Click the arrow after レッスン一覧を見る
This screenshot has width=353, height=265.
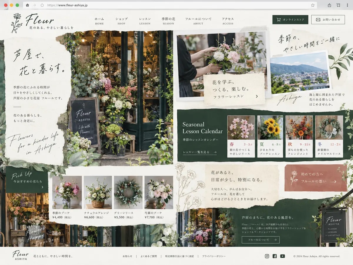pyautogui.click(x=215, y=152)
